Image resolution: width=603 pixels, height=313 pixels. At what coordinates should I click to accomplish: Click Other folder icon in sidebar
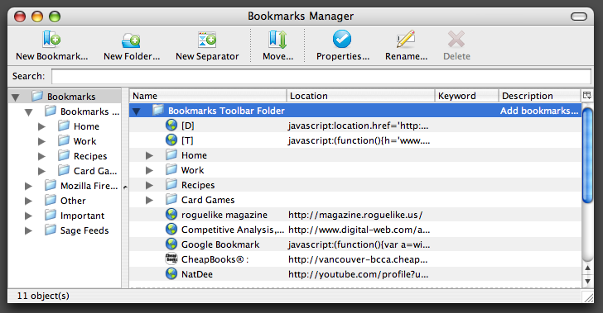[x=51, y=200]
